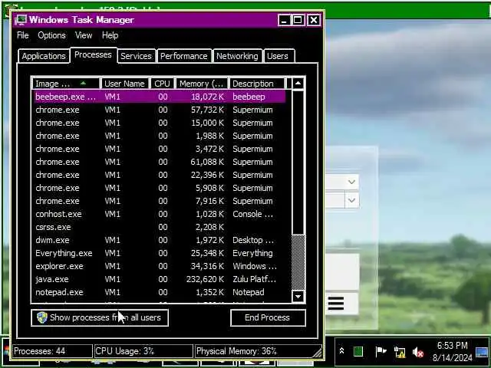Select the Everything.exe process row
Image resolution: width=491 pixels, height=368 pixels.
tap(160, 253)
